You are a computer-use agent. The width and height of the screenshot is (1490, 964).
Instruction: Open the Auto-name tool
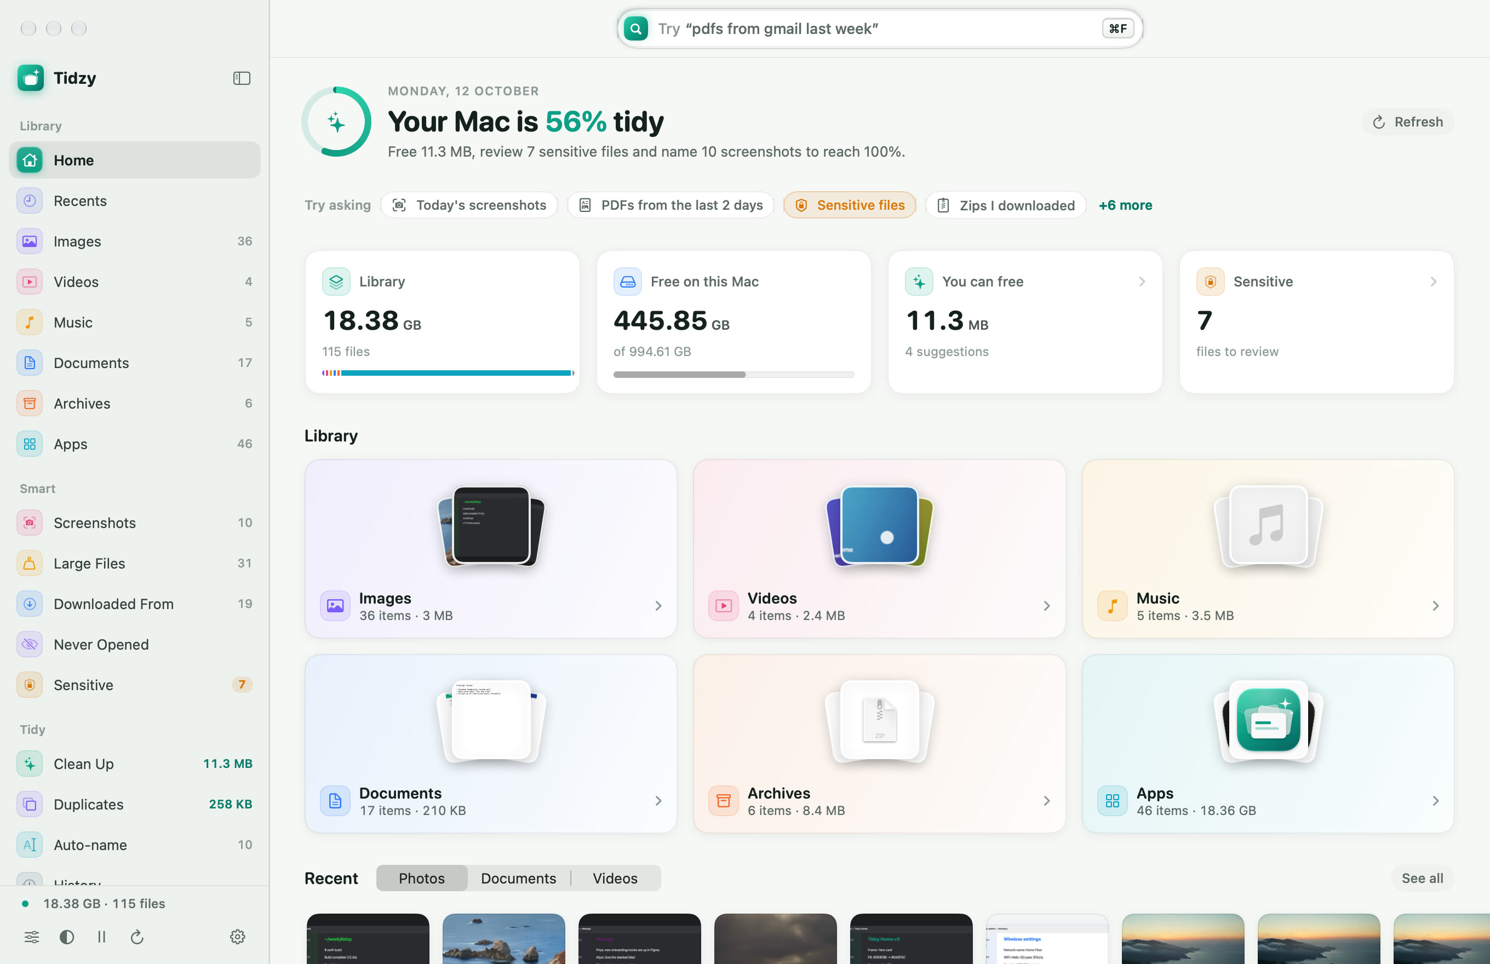(135, 845)
